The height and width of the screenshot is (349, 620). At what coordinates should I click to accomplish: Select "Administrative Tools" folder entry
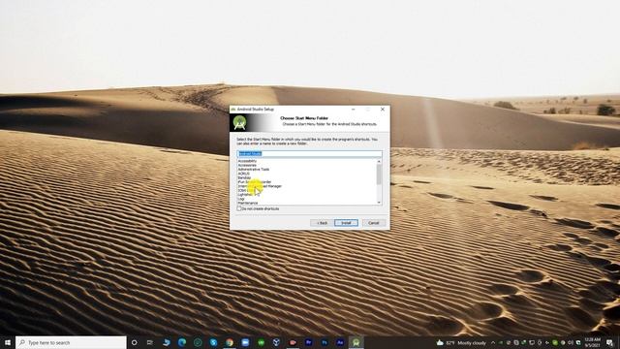(254, 170)
